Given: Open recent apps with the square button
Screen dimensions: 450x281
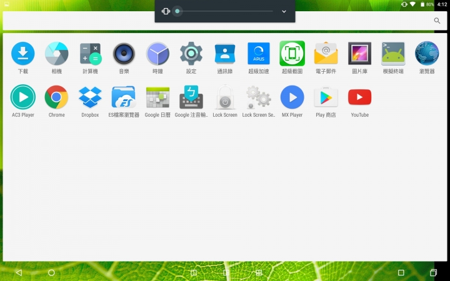Looking at the screenshot, I should pos(401,272).
